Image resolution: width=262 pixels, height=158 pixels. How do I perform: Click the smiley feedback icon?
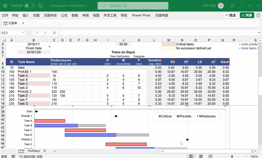point(258,15)
